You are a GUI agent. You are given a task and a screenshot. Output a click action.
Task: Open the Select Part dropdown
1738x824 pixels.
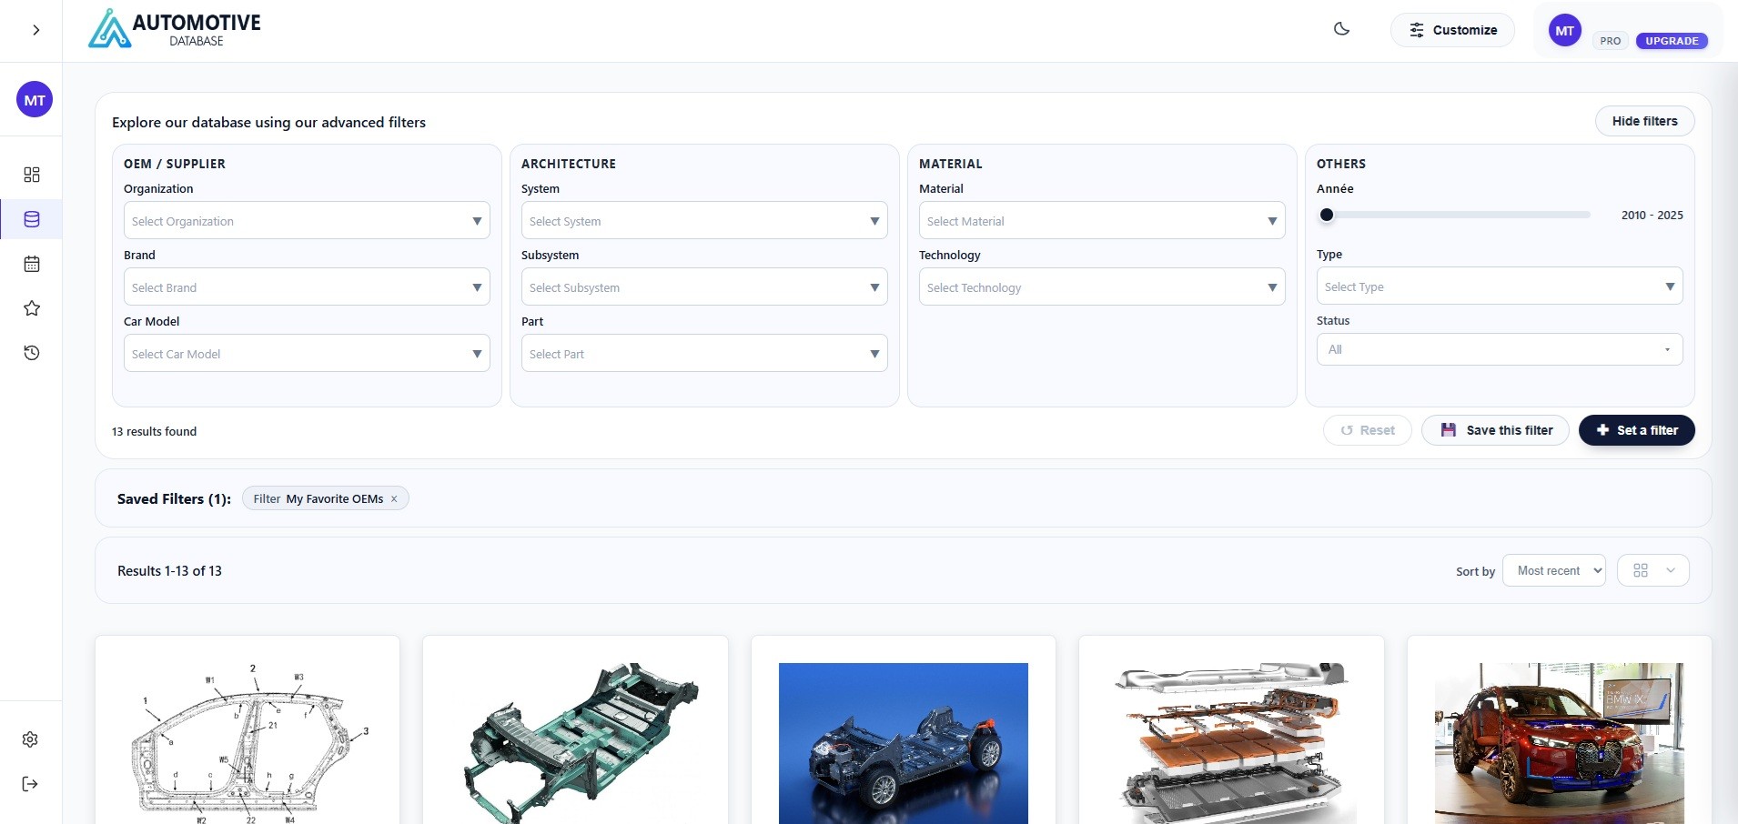click(x=704, y=353)
